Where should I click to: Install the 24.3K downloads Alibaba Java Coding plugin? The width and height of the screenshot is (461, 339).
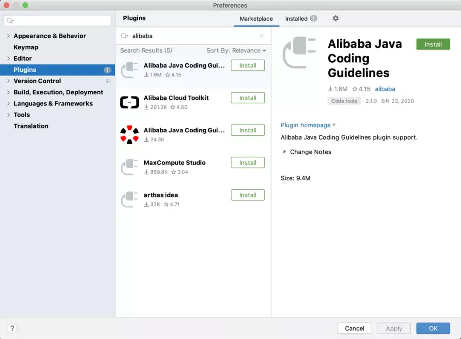coord(248,130)
